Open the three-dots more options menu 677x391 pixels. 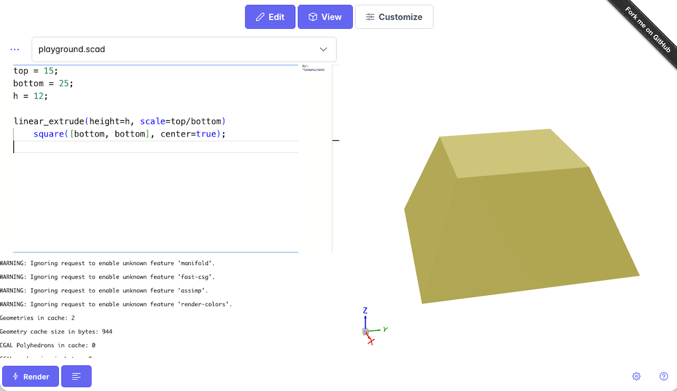pos(15,49)
